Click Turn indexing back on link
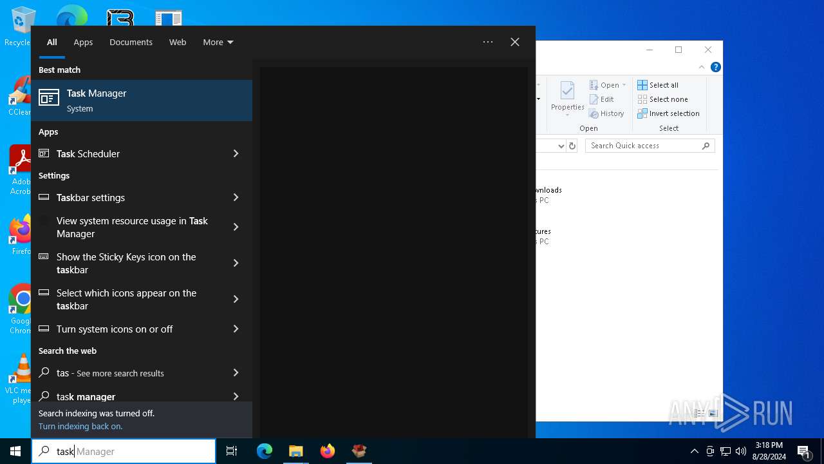Screen dimensions: 824x464 [x=80, y=426]
